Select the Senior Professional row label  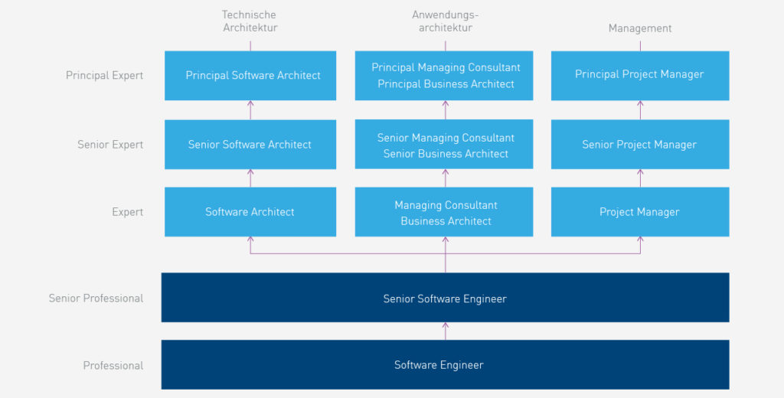click(96, 298)
